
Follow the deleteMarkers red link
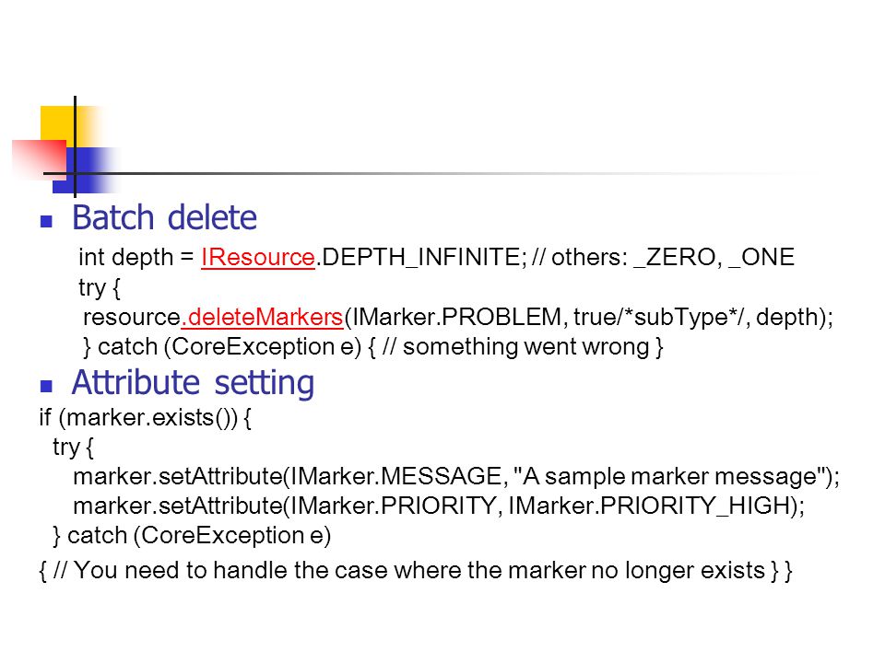click(263, 317)
